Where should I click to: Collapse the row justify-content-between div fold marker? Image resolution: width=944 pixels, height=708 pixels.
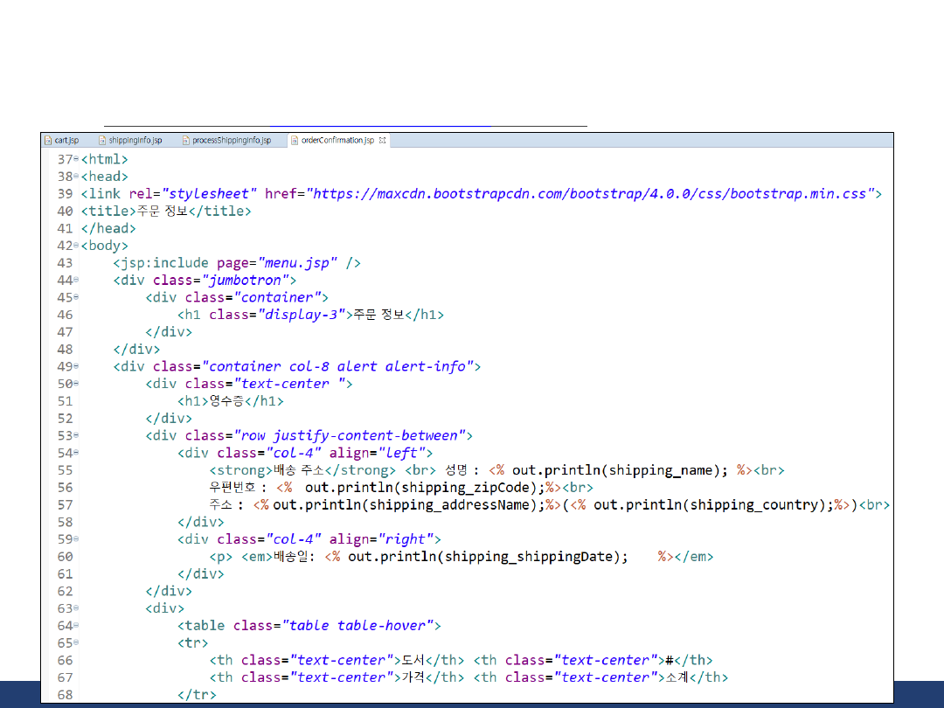[76, 435]
